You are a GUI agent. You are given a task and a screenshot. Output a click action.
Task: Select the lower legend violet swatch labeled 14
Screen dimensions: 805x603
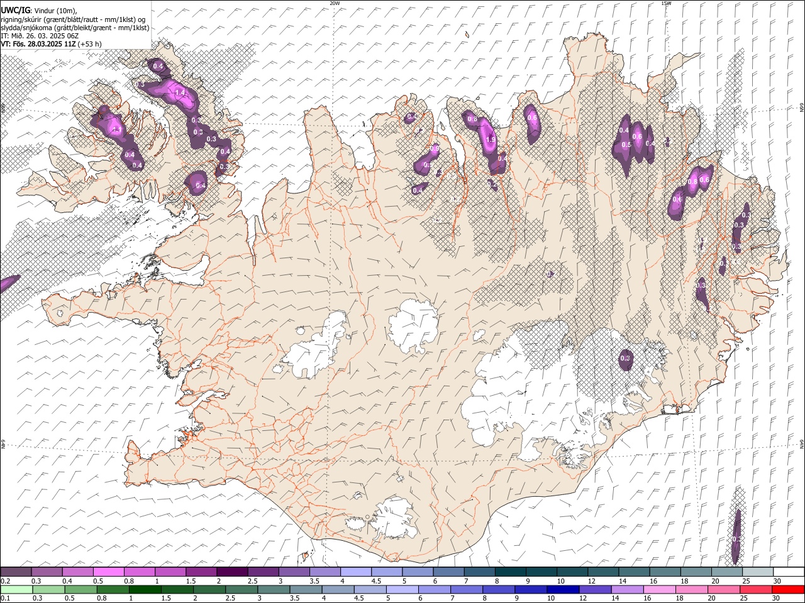627,589
